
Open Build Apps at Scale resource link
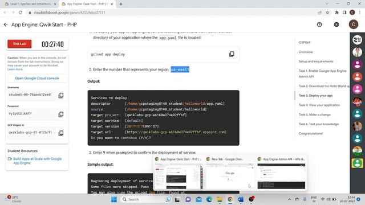[37, 161]
